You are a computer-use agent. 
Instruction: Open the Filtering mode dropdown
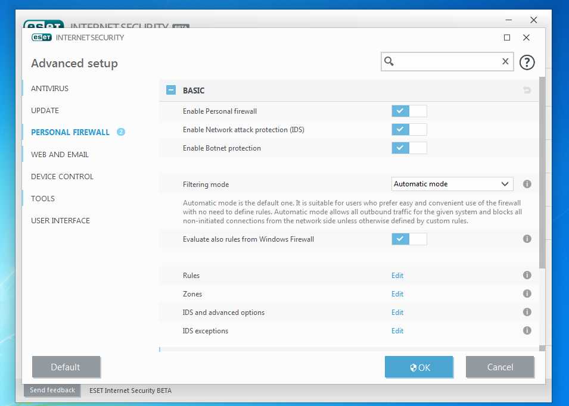click(452, 184)
